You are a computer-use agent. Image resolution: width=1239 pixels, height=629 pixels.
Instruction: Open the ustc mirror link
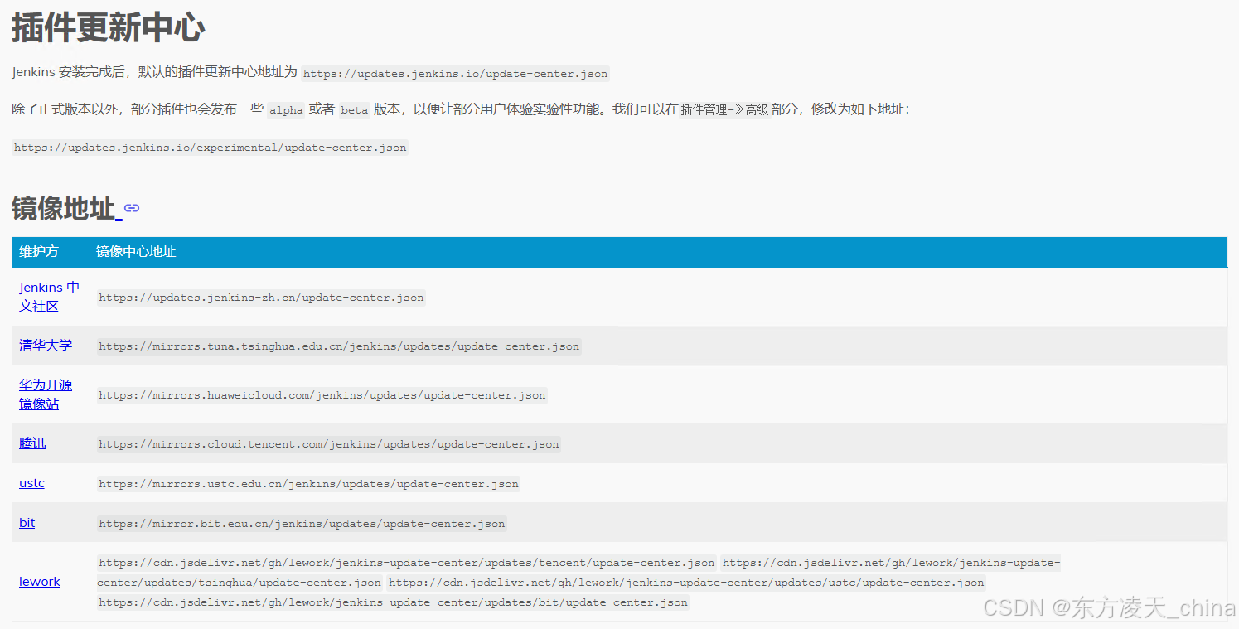(31, 483)
